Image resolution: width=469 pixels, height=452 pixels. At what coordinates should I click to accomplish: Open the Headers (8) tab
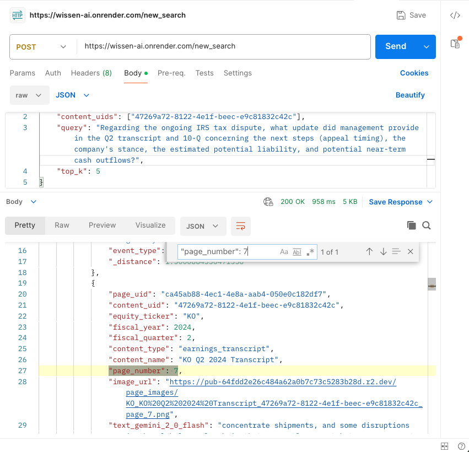click(91, 73)
